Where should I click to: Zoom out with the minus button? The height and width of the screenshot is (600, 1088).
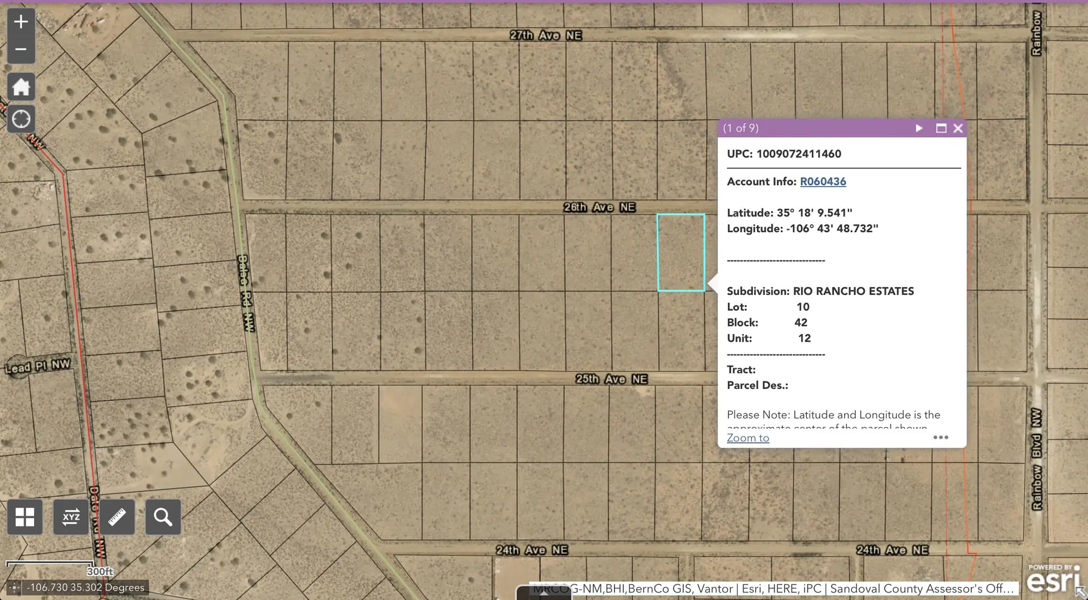[x=21, y=50]
